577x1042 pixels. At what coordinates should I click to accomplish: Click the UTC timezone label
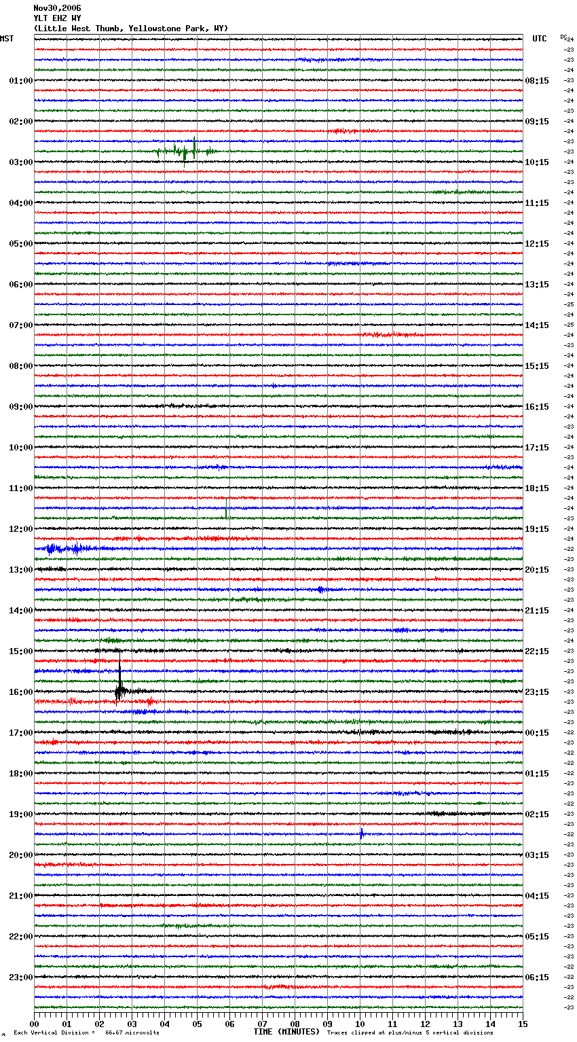coord(539,39)
